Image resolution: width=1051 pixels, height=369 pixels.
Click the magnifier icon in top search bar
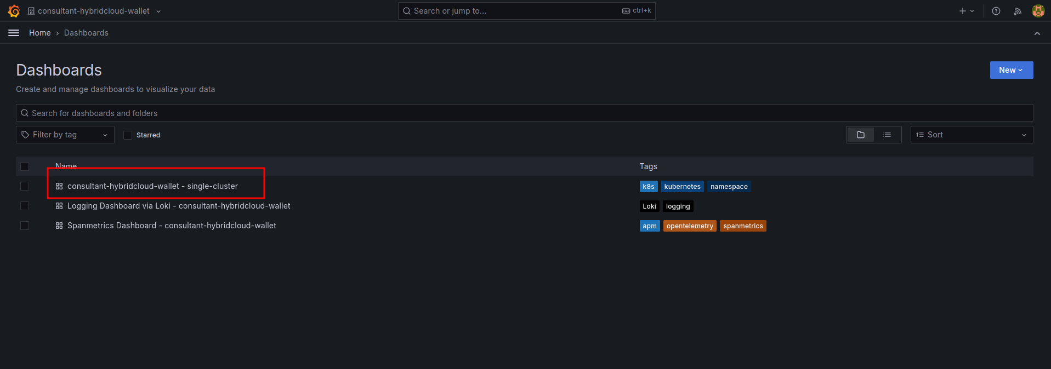[x=407, y=11]
